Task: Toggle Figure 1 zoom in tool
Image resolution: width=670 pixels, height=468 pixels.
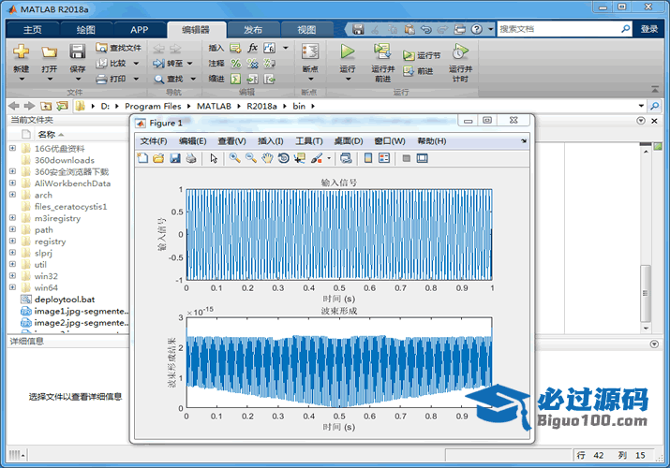Action: (234, 158)
